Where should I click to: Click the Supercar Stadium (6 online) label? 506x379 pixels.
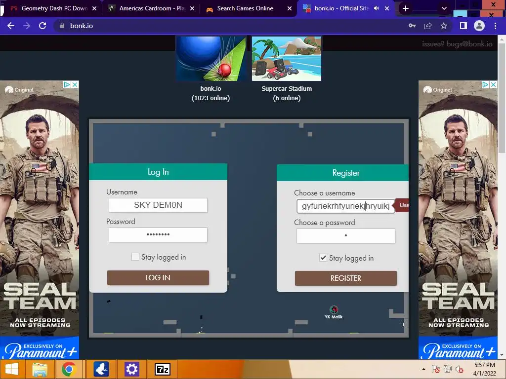pos(287,93)
